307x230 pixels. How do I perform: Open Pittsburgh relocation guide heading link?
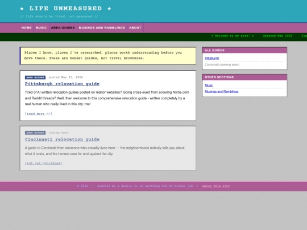coord(62,83)
